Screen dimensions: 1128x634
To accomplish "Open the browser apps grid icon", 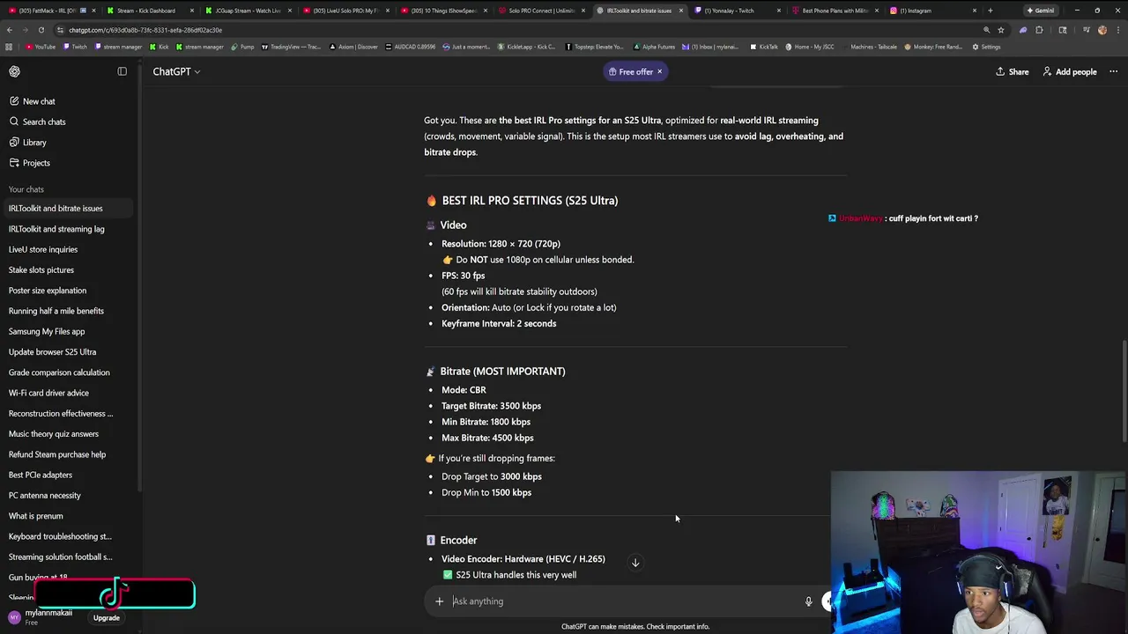I will 9,47.
